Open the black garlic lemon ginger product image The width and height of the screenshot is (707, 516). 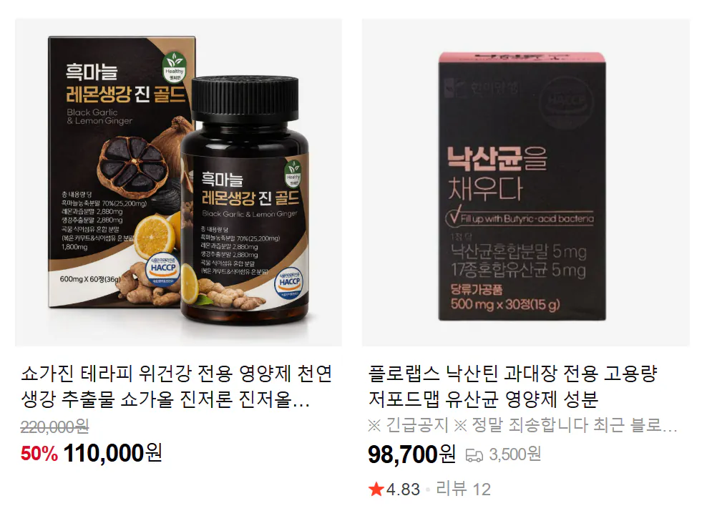179,182
